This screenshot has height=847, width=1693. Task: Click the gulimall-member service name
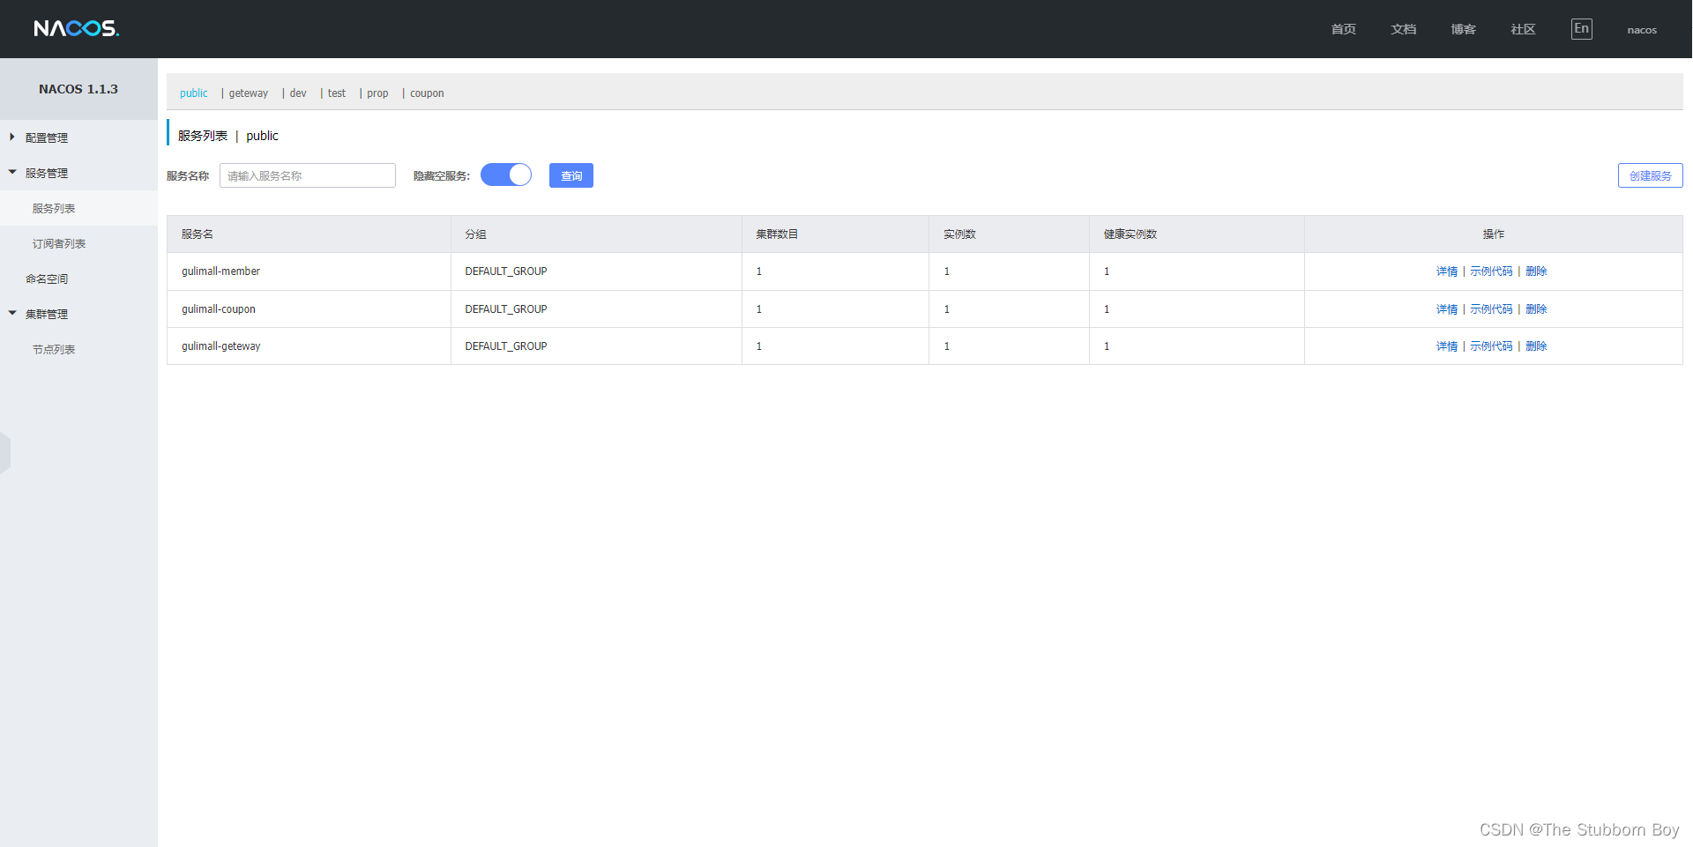[x=220, y=271]
